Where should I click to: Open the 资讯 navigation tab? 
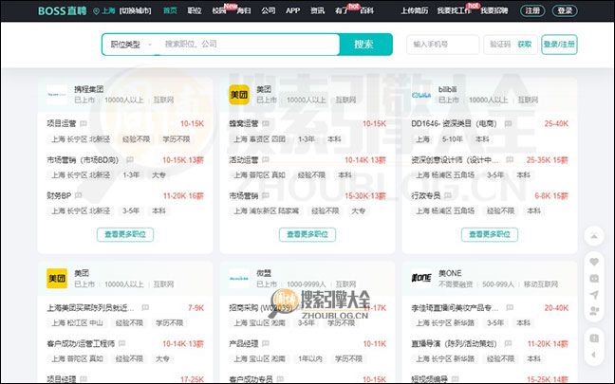coord(317,10)
